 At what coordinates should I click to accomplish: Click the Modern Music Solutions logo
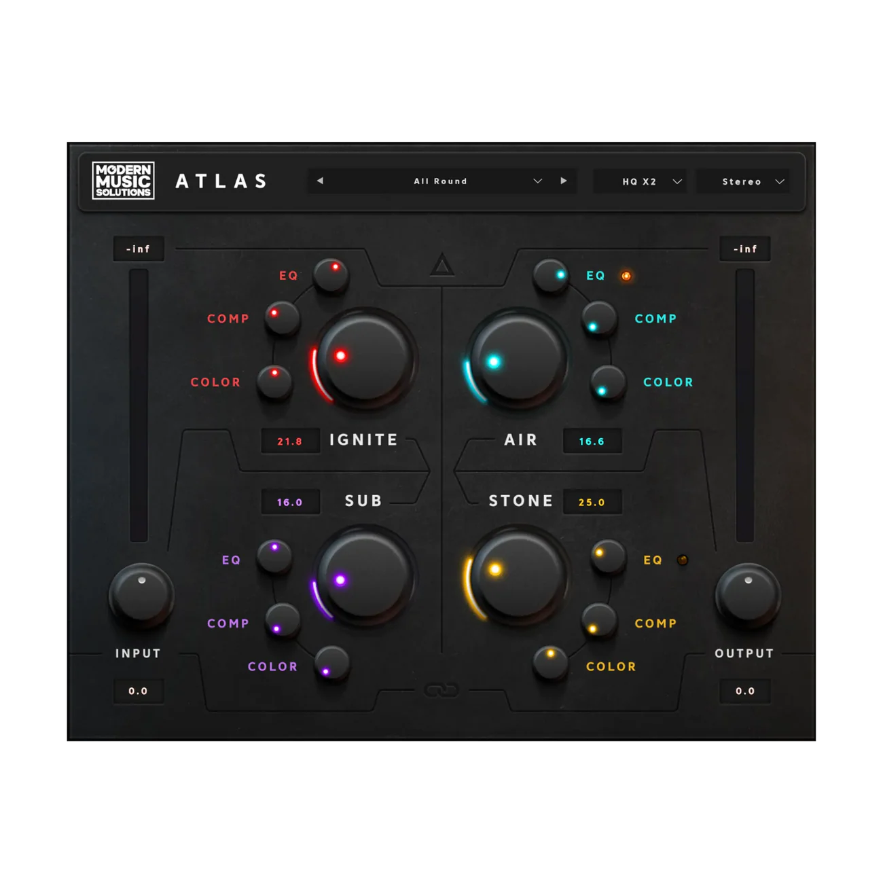click(x=123, y=181)
